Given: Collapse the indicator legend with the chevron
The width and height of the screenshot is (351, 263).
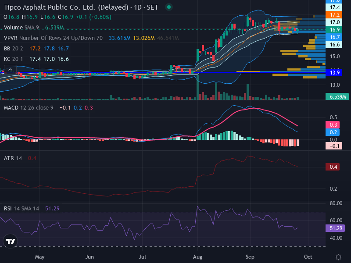Looking at the screenshot, I should click(10, 70).
